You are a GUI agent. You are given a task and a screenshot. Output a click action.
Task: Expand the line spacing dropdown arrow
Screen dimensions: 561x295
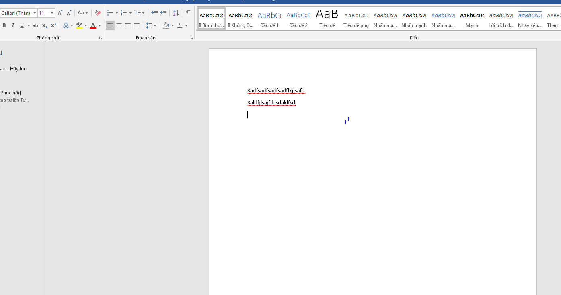point(155,26)
